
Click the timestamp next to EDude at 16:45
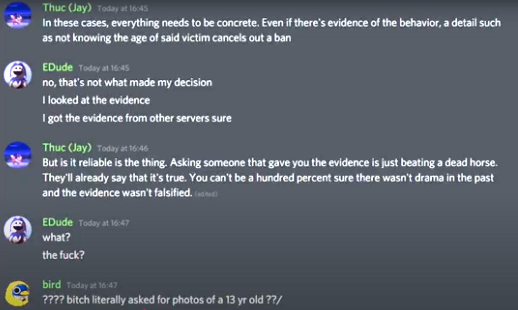coord(104,68)
